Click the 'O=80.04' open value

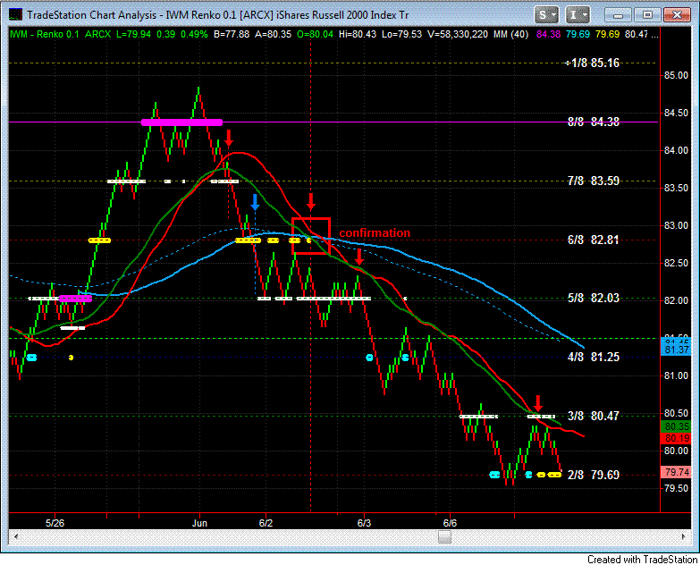click(x=316, y=34)
